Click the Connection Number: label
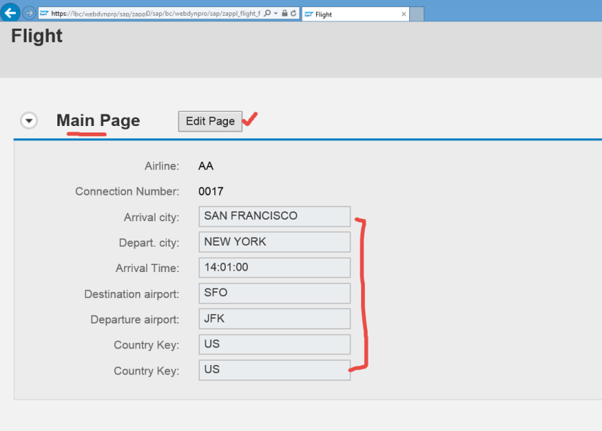 tap(127, 191)
